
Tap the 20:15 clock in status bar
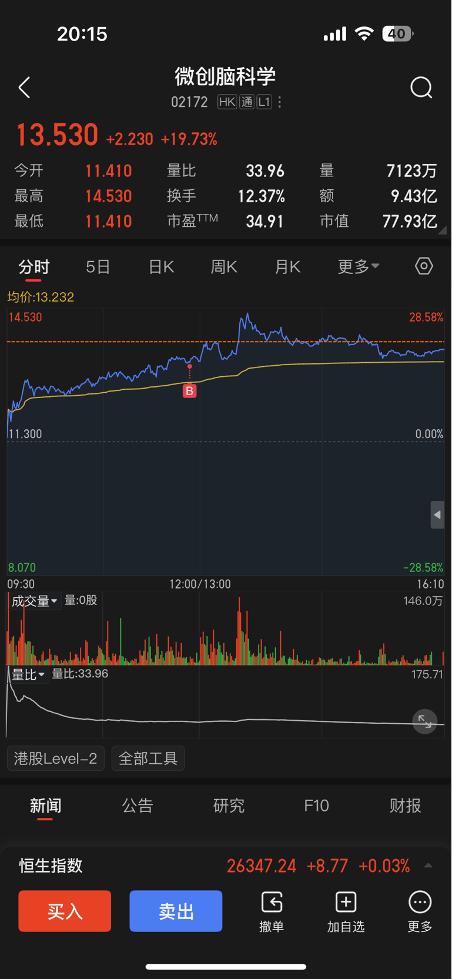[x=82, y=34]
